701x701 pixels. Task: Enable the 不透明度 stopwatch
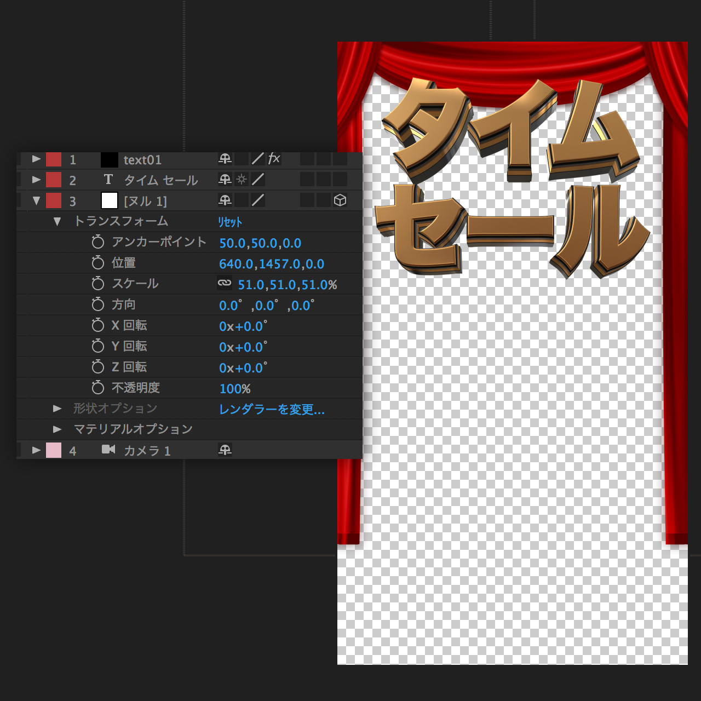pos(98,388)
